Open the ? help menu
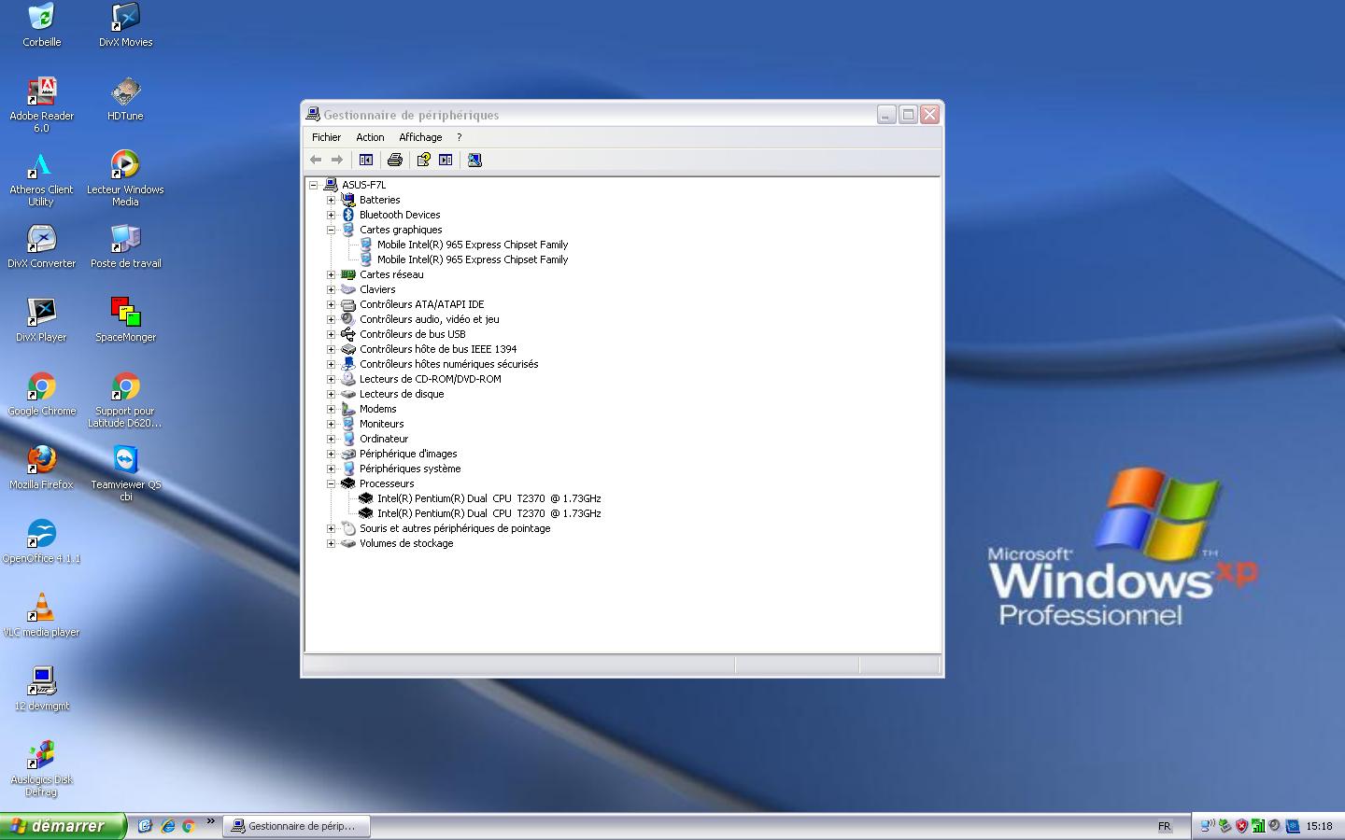Image resolution: width=1345 pixels, height=840 pixels. click(x=459, y=137)
